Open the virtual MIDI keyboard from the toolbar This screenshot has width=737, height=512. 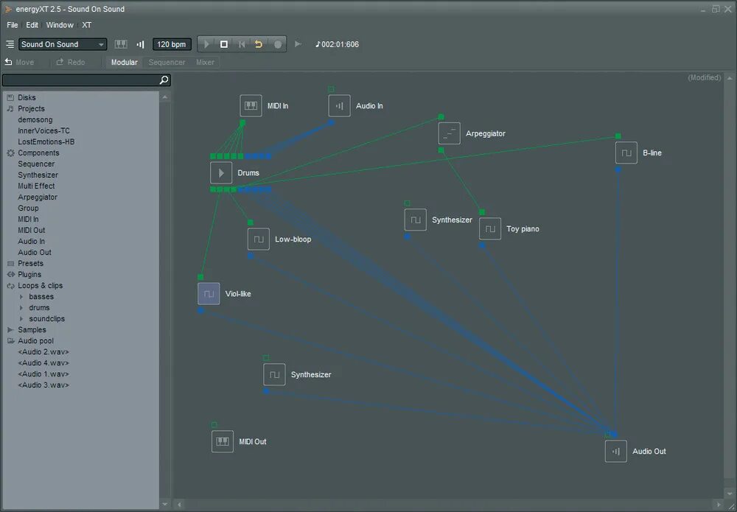point(121,43)
